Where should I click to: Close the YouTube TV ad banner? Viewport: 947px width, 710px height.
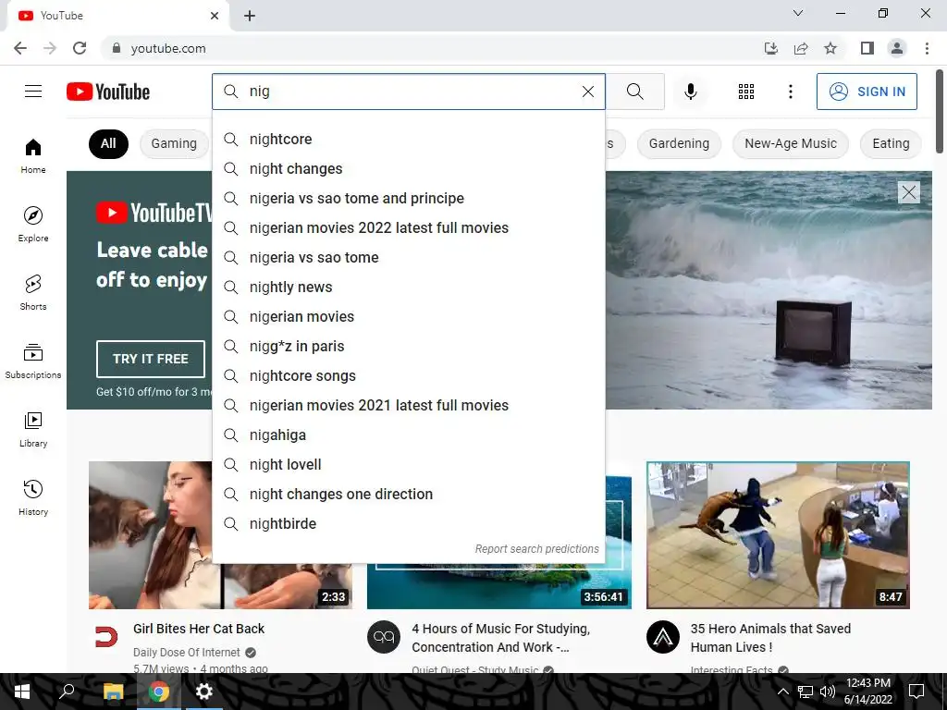pyautogui.click(x=909, y=192)
